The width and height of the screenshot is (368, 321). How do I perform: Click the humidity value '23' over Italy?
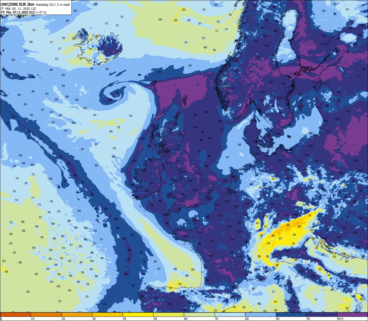pyautogui.click(x=320, y=269)
